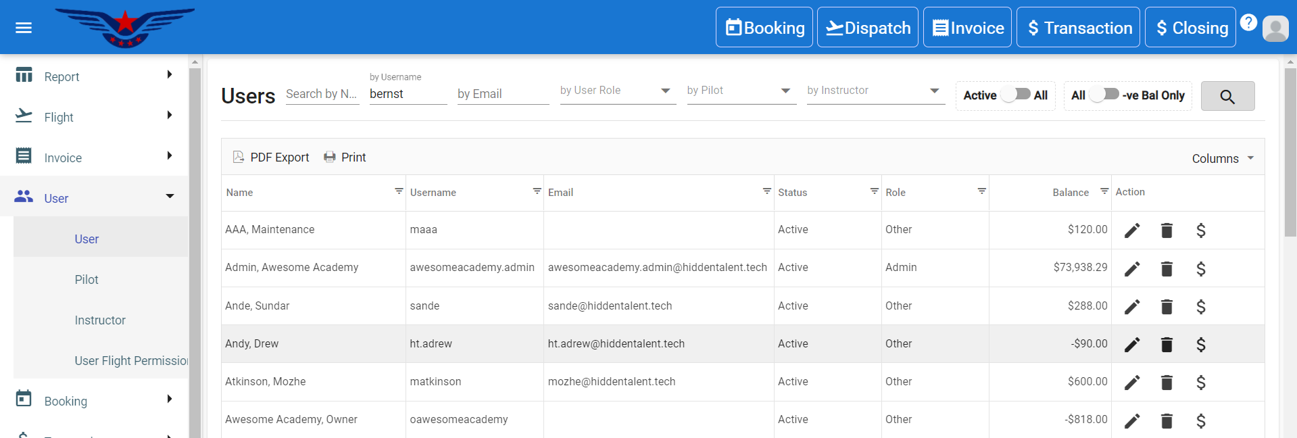
Task: Select Pilot in the User submenu
Action: coord(87,280)
